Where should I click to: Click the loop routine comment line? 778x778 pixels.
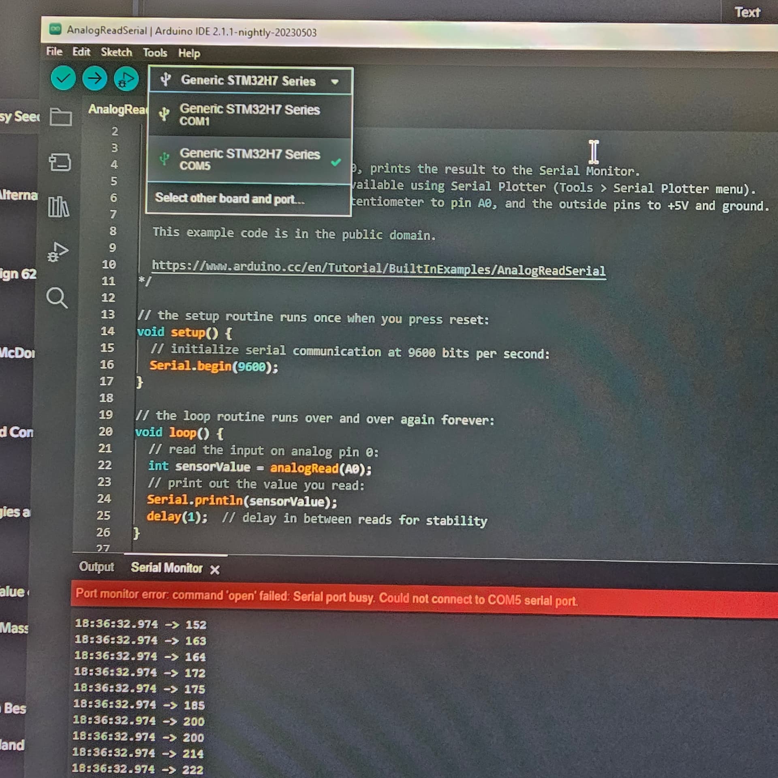315,418
